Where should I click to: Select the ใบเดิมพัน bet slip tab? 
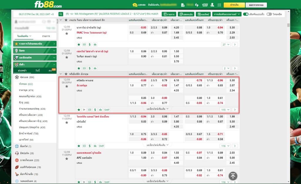[24, 36]
